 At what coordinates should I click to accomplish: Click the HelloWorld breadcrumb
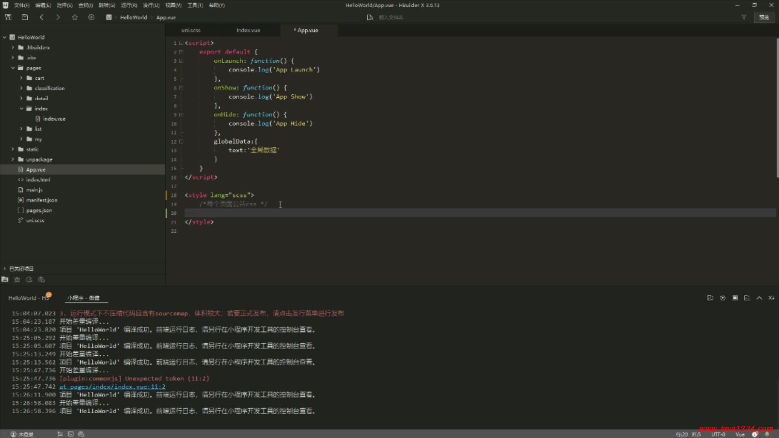click(x=133, y=17)
